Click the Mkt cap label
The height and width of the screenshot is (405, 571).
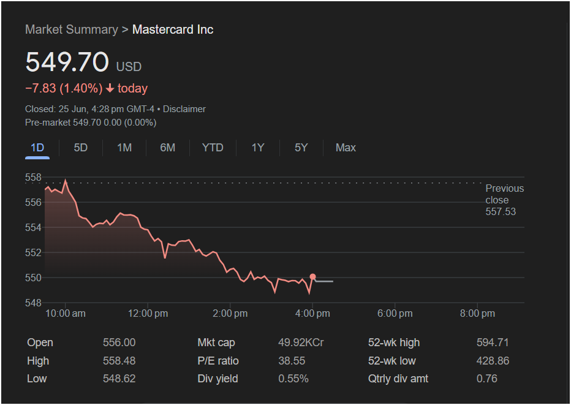216,343
